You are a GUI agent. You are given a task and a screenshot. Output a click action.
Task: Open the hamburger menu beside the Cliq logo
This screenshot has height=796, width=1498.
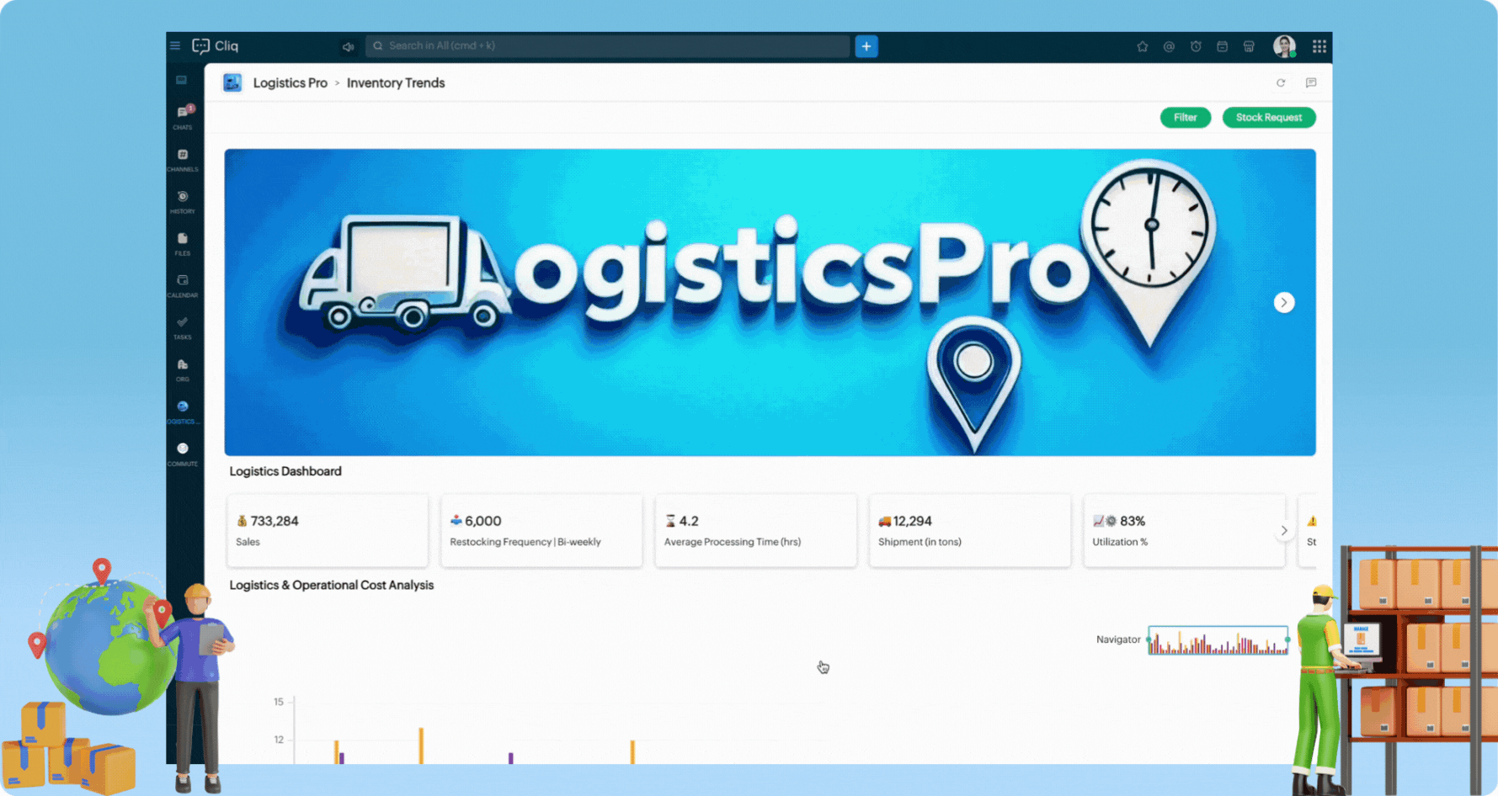click(175, 46)
